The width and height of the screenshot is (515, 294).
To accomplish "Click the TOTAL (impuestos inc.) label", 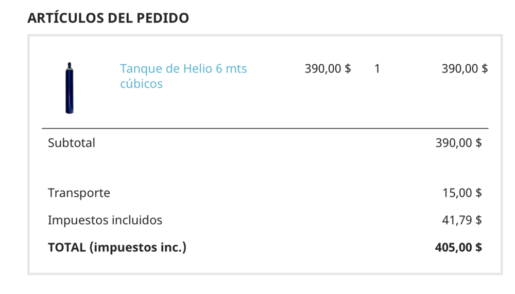I will (x=117, y=247).
